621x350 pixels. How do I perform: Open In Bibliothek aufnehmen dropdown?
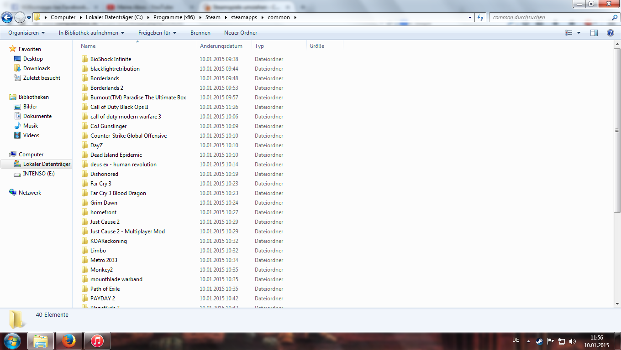click(91, 33)
